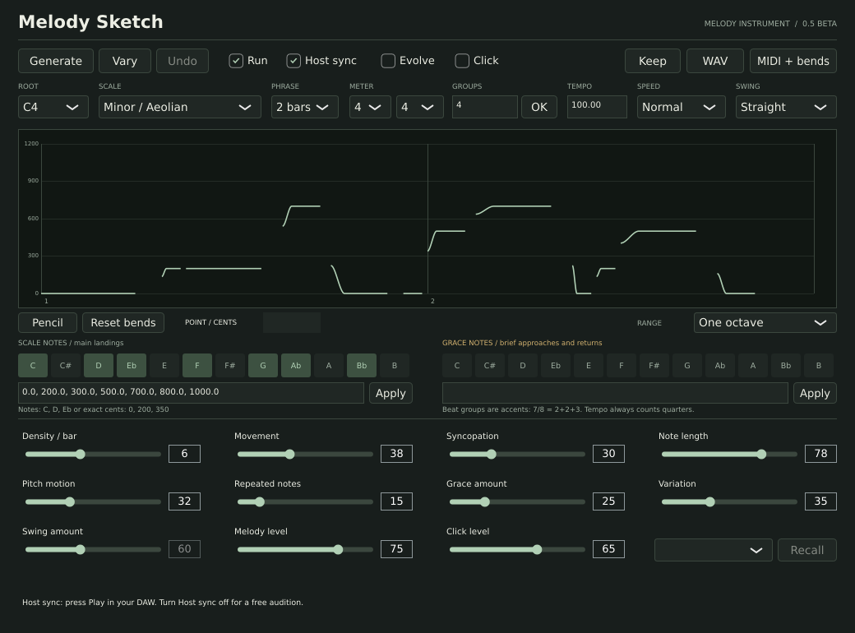Click the Reset bends button
The image size is (855, 633).
(x=123, y=323)
